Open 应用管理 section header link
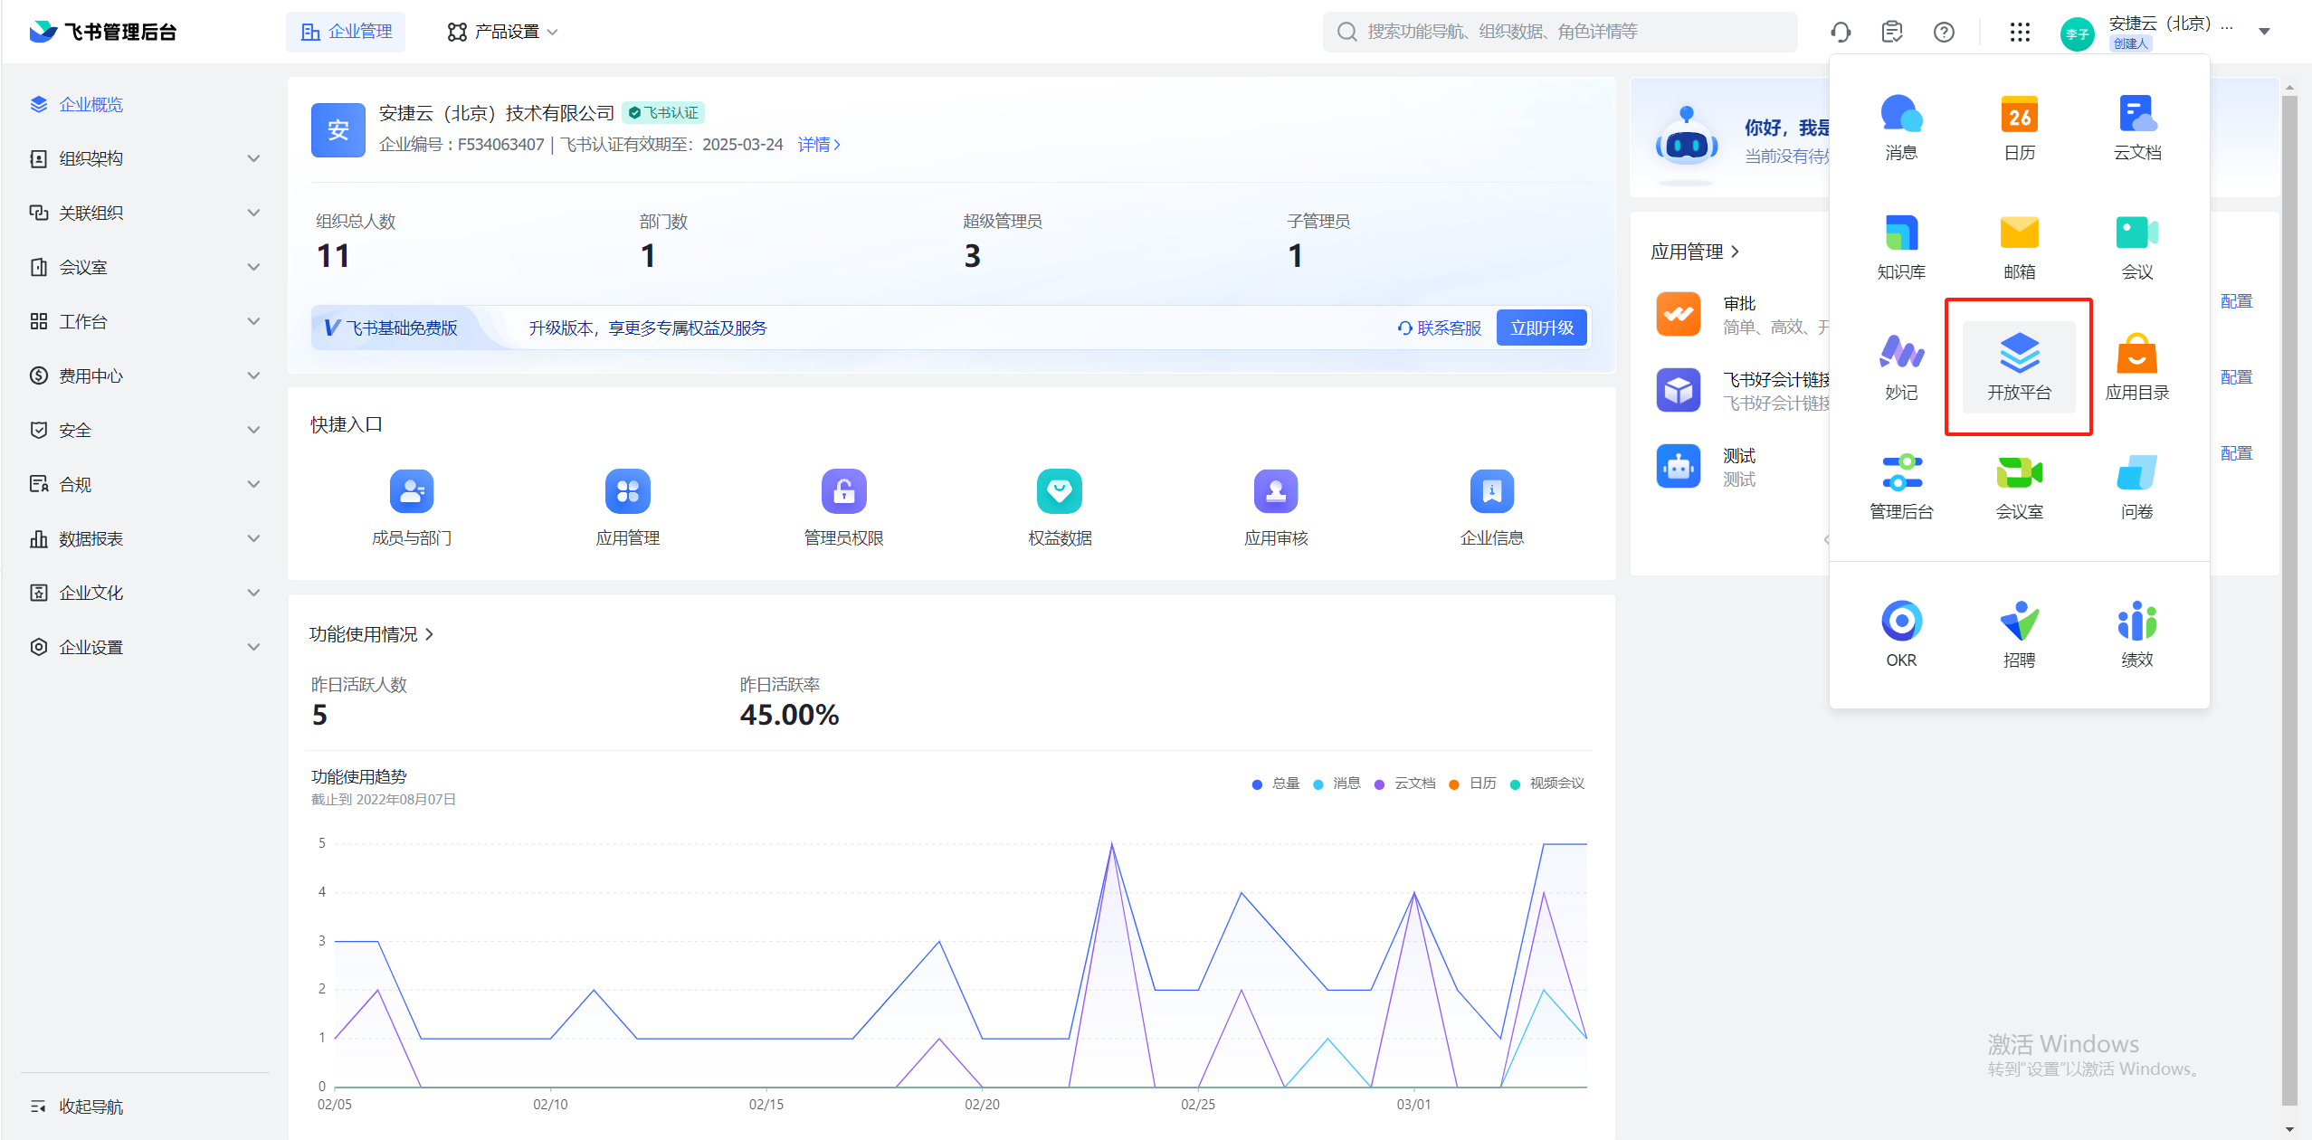This screenshot has width=2312, height=1140. [1695, 252]
